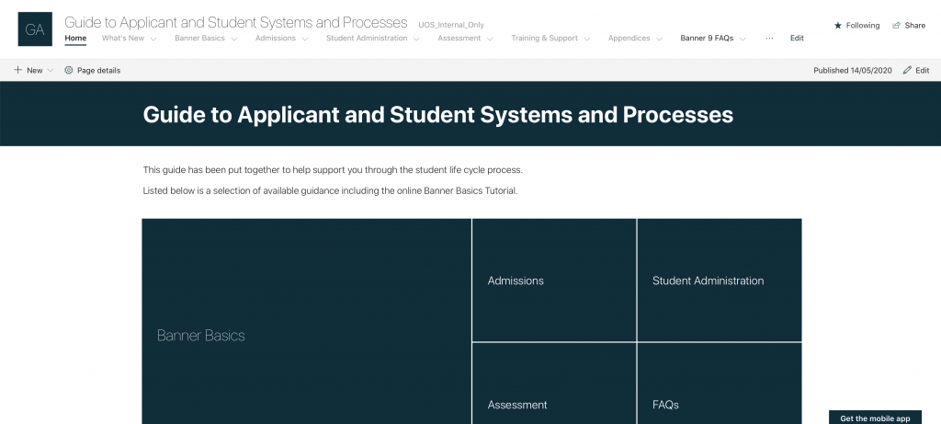This screenshot has height=424, width=941.
Task: Click the Share icon
Action: click(896, 26)
